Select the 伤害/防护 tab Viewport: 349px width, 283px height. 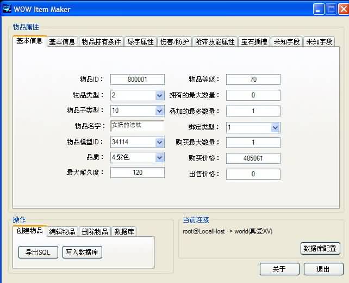tap(174, 42)
